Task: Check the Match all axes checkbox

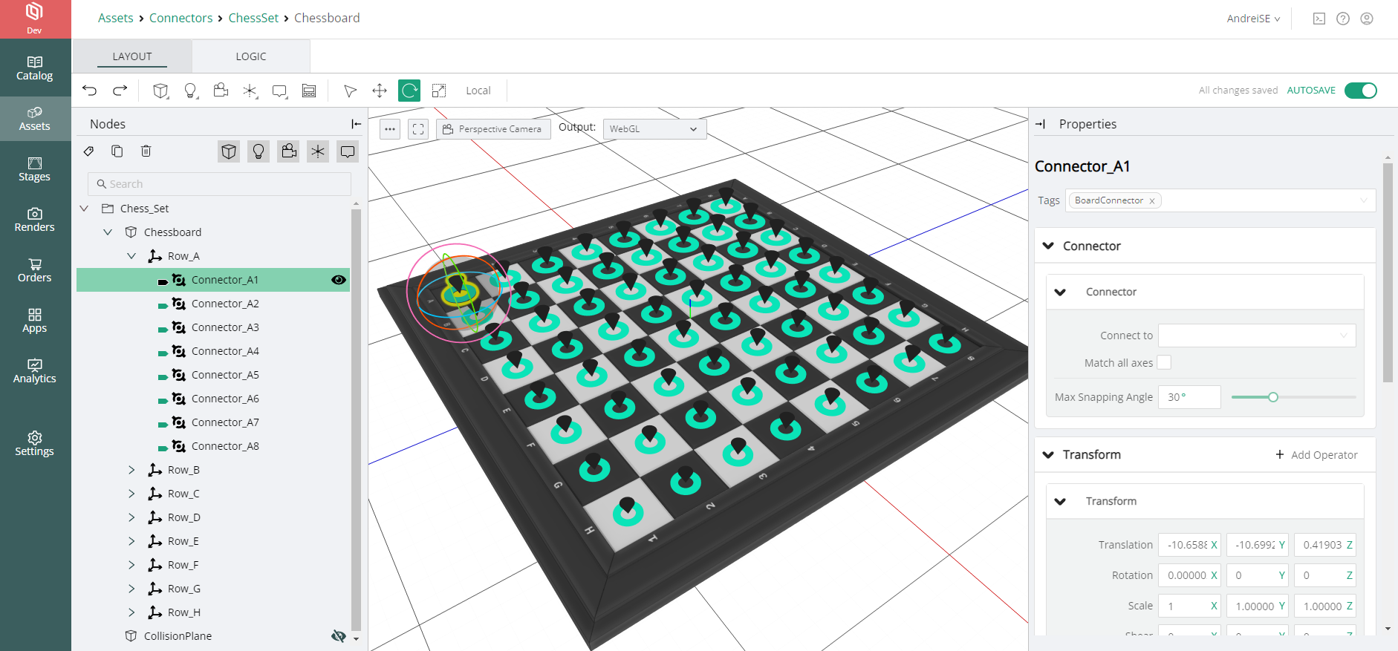Action: coord(1164,362)
